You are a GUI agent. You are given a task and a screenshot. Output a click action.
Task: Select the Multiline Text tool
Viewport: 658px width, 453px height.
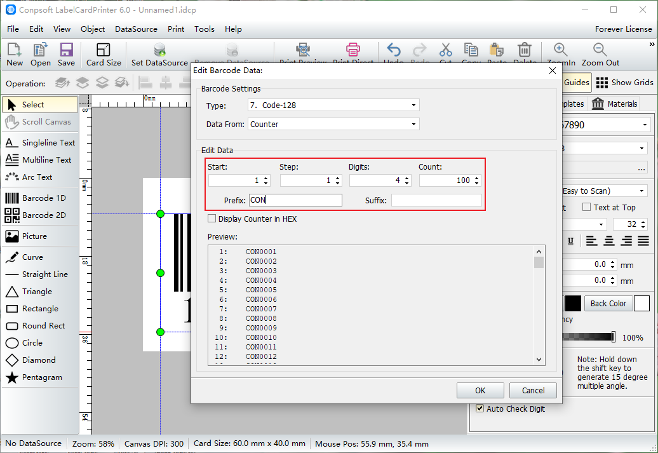(40, 160)
